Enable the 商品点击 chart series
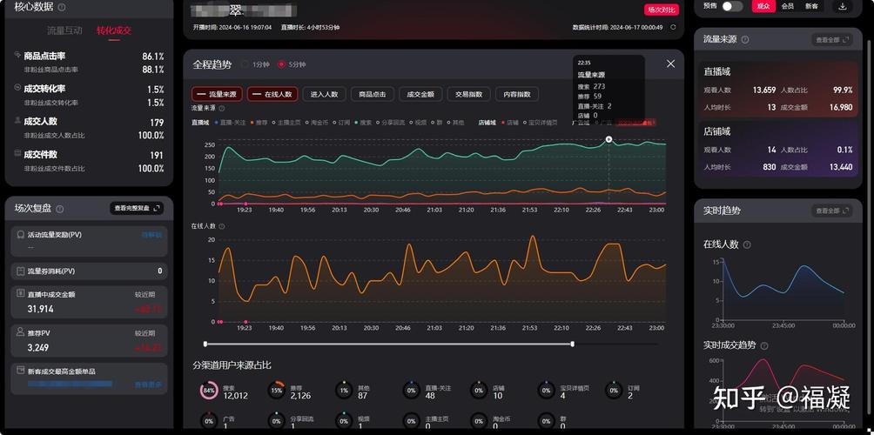Viewport: 874px width, 435px height. (x=373, y=94)
